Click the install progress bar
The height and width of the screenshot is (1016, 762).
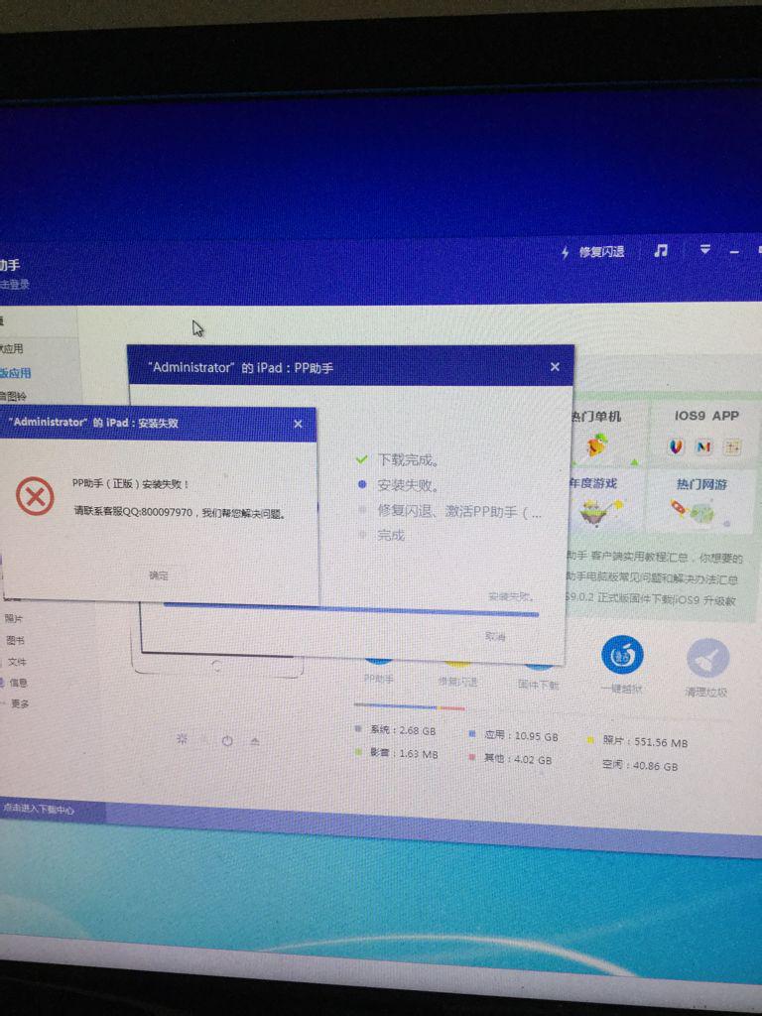350,609
